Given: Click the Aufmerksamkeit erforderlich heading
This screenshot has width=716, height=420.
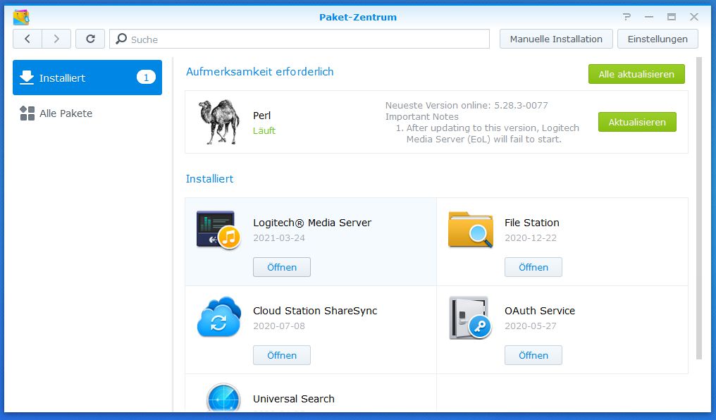Looking at the screenshot, I should click(x=260, y=72).
